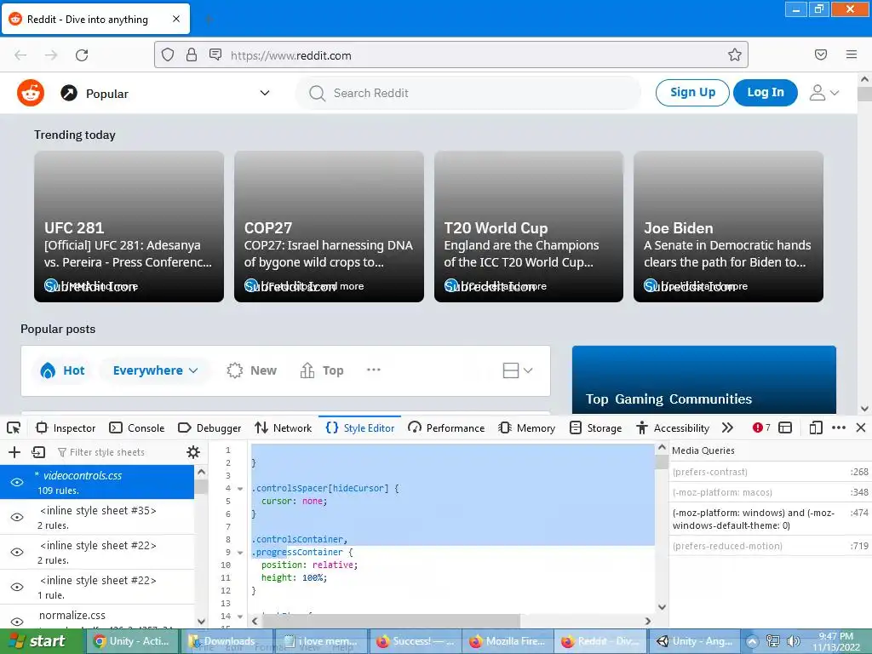Open the Accessibility tab
The height and width of the screenshot is (654, 872).
(673, 427)
